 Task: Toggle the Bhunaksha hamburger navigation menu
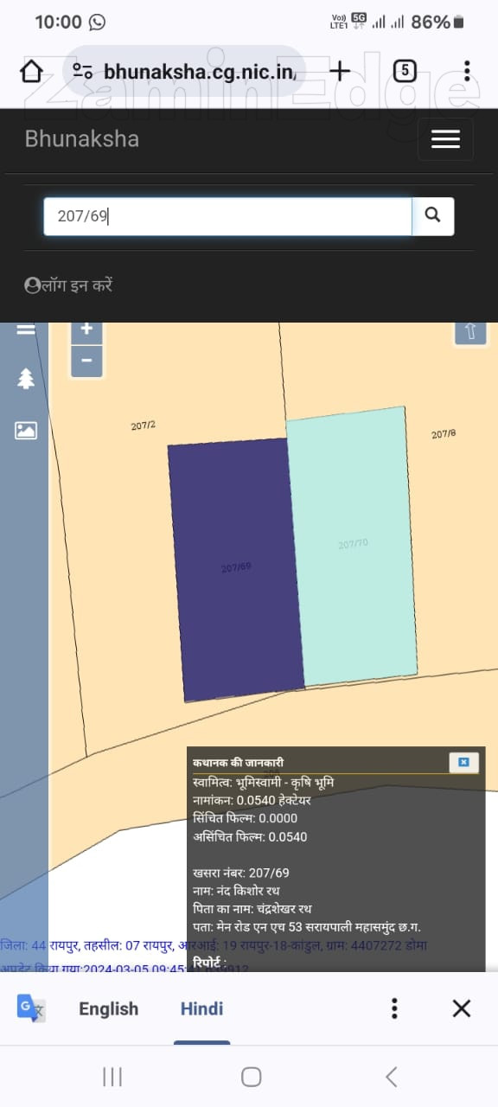pos(445,139)
